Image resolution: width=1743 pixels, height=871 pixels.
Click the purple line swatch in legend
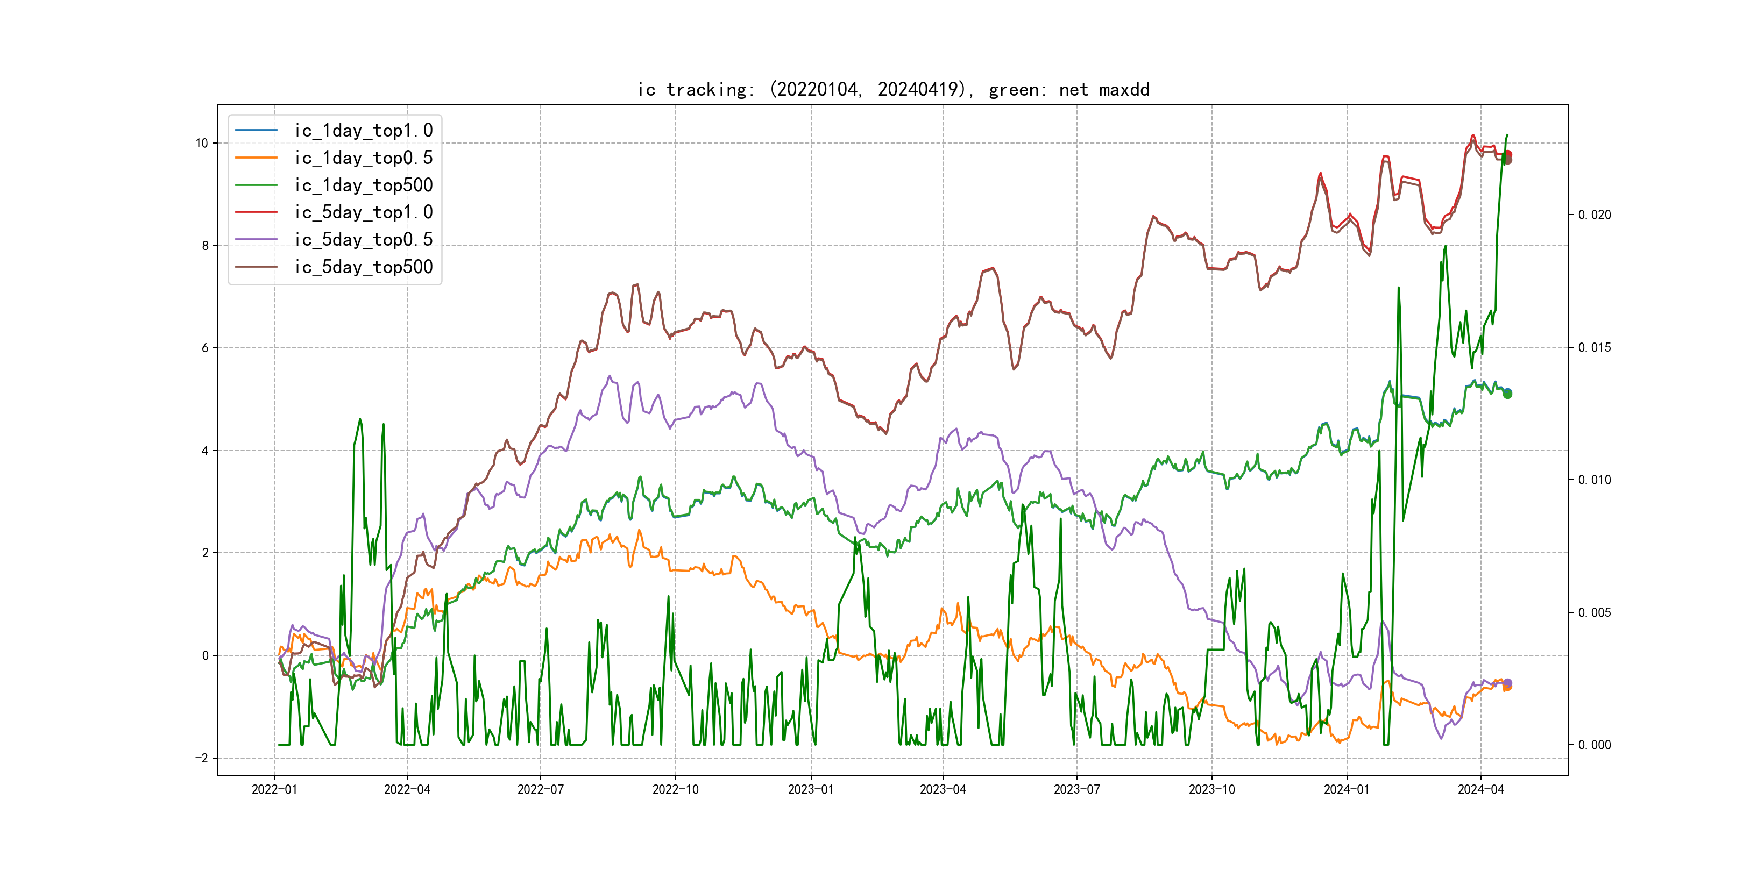click(257, 239)
